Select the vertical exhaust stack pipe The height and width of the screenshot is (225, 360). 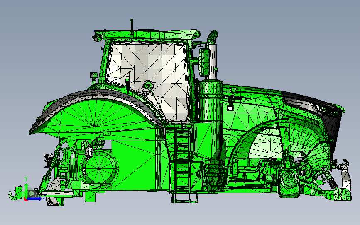point(213,55)
